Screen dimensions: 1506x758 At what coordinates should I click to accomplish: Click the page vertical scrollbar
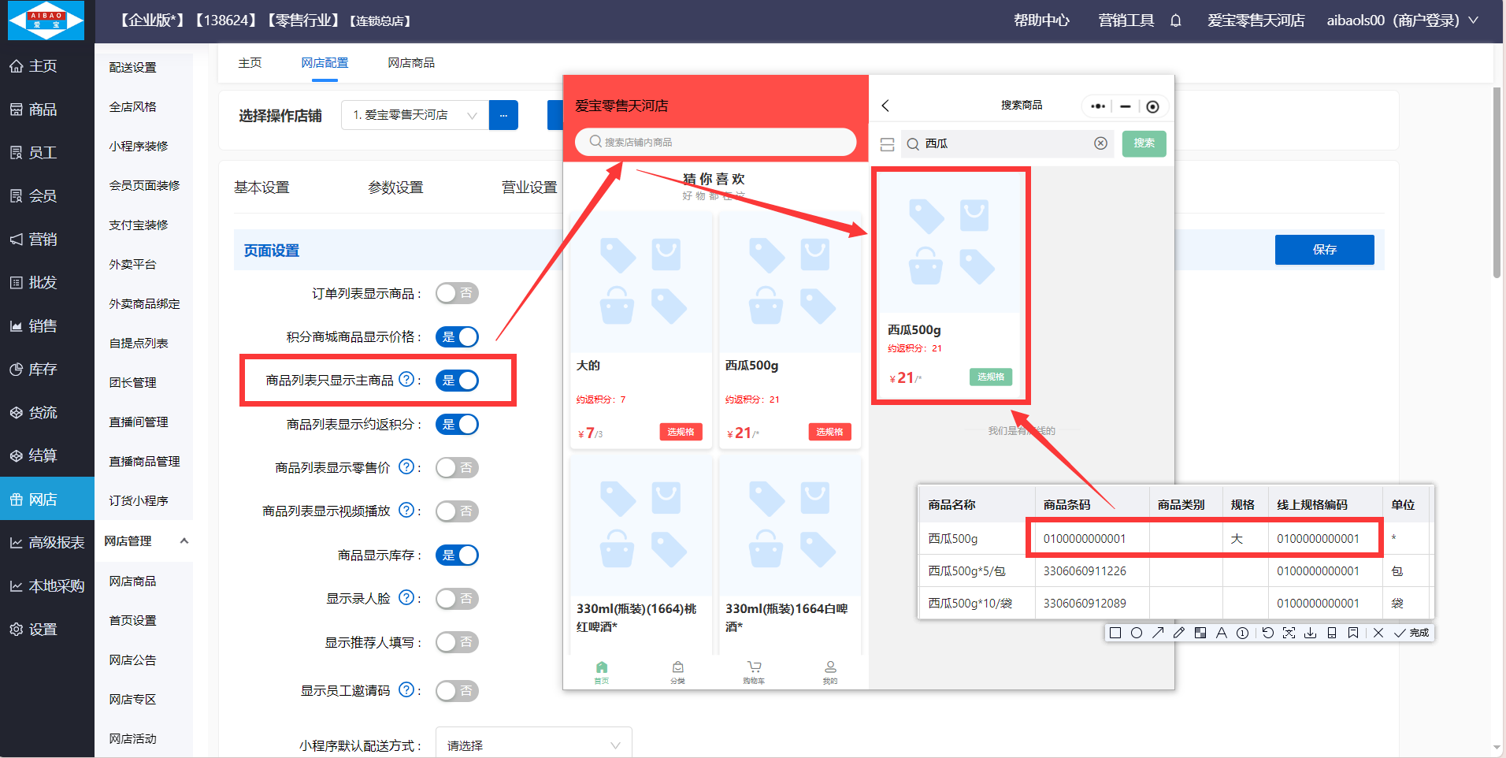1497,181
